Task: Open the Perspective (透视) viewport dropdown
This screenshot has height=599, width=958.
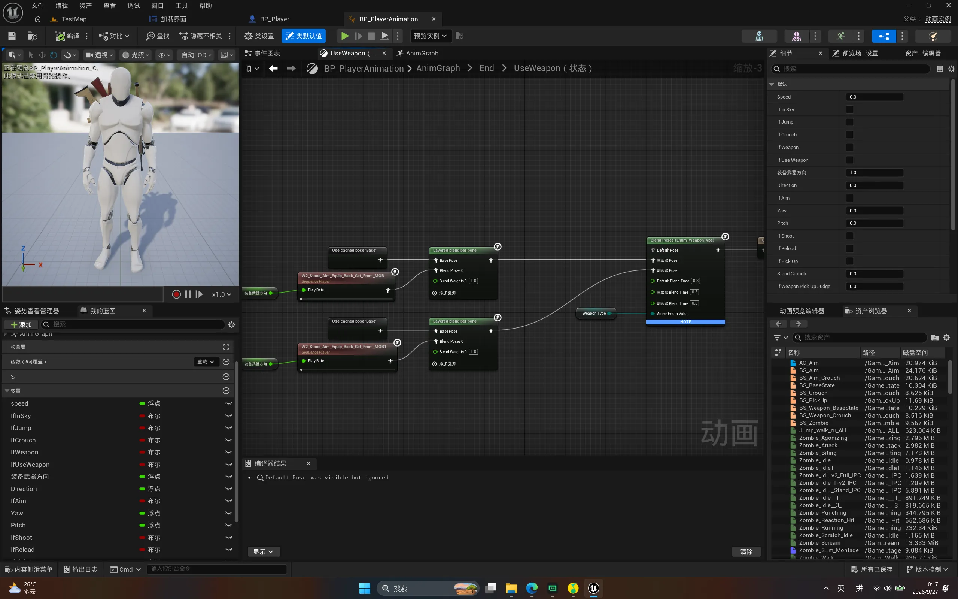Action: pos(99,55)
